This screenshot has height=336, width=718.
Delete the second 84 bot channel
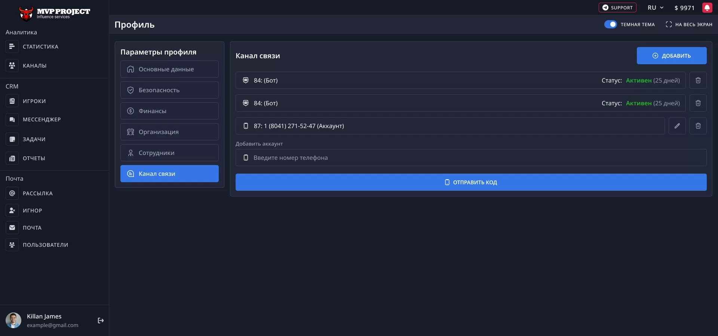(x=698, y=103)
